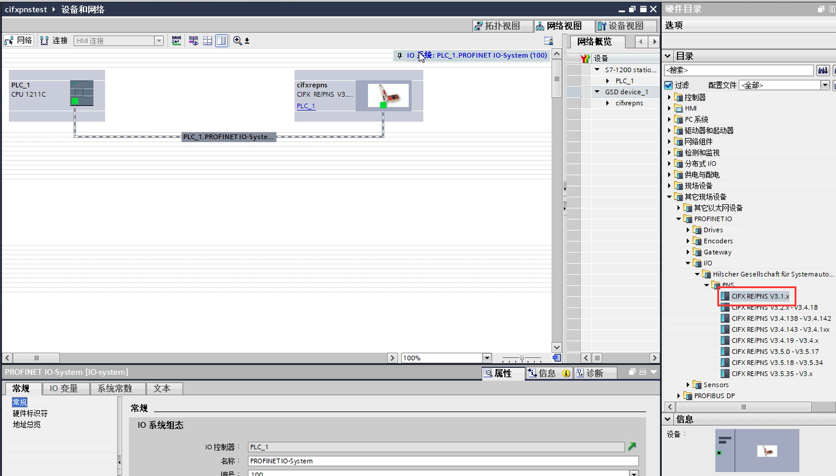
Task: Click the PLC_1 link under cifxrepns
Action: coord(306,106)
